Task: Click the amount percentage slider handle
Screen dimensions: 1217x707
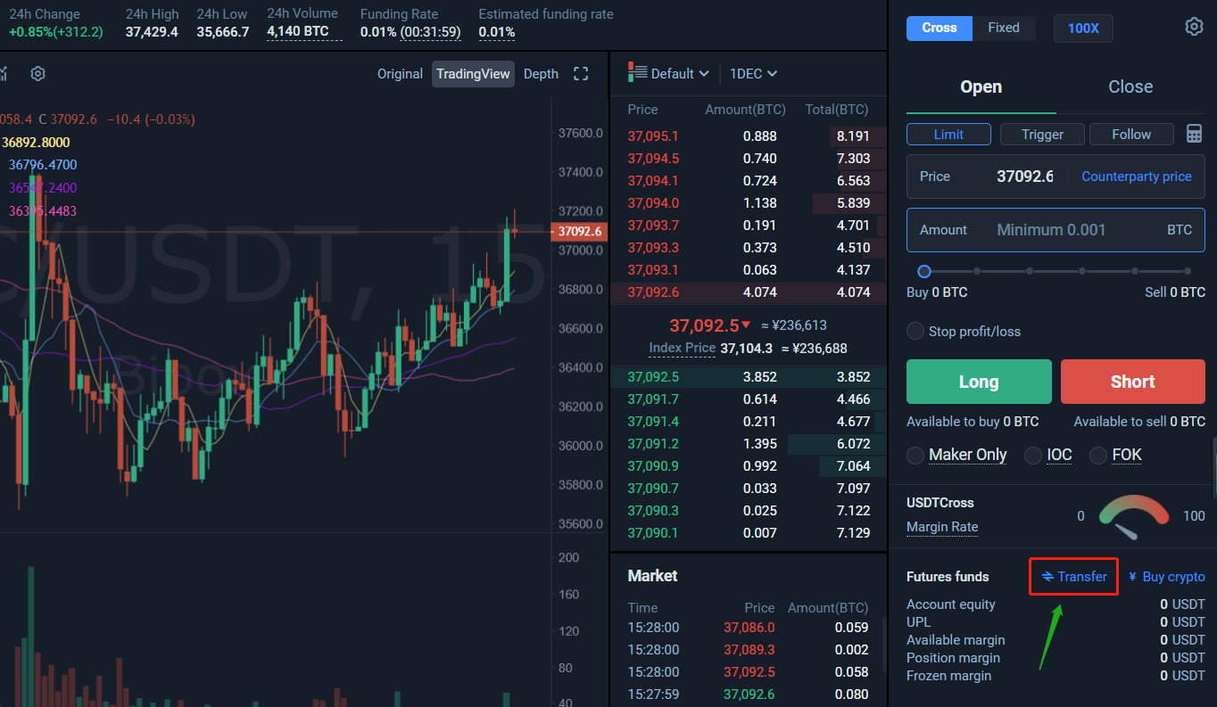Action: tap(924, 271)
